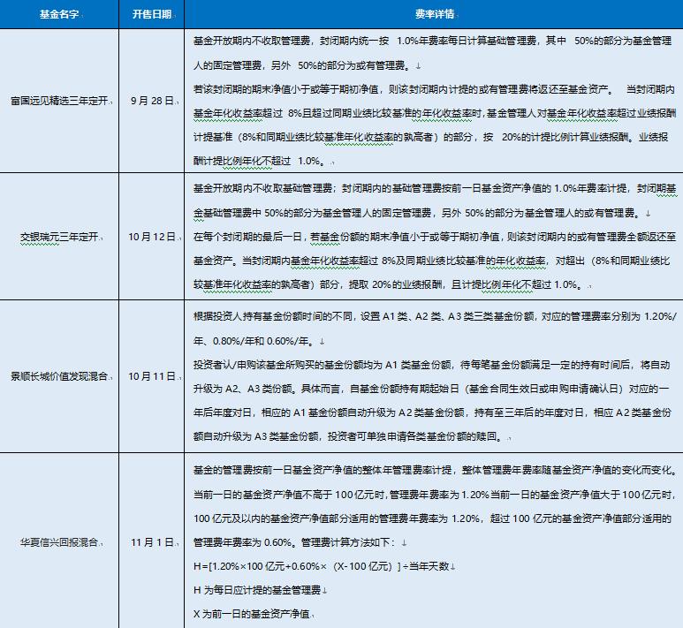Click the 10月12日 sale date cell
683x628 pixels.
tap(152, 237)
